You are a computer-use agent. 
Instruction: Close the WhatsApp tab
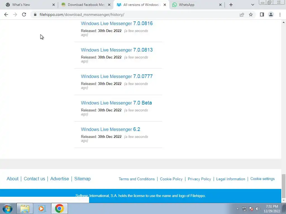220,5
